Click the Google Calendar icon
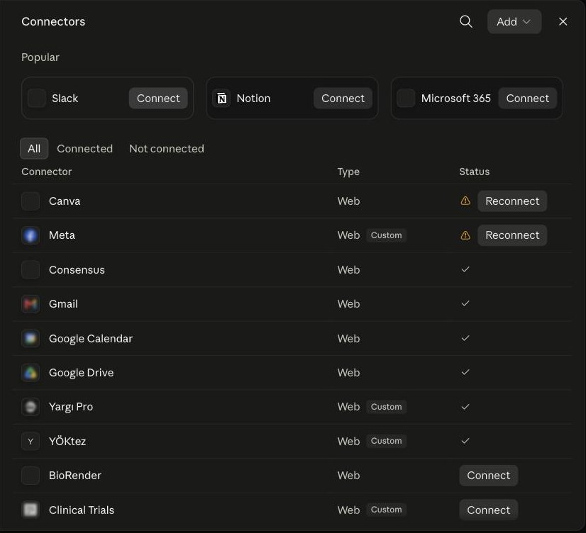Screen dimensions: 586x533 click(x=31, y=339)
